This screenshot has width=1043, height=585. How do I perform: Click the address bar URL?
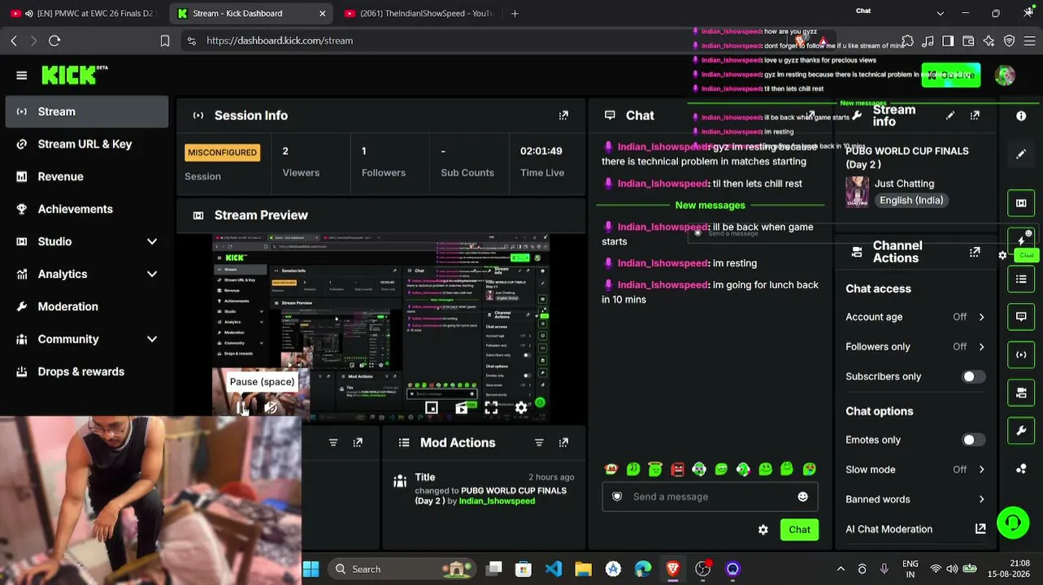point(280,41)
